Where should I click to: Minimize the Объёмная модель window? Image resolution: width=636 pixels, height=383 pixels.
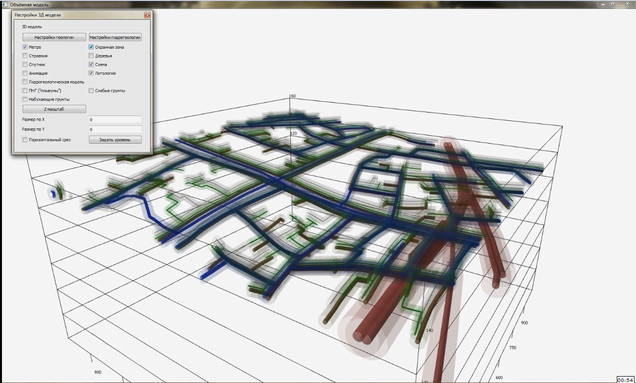click(603, 3)
